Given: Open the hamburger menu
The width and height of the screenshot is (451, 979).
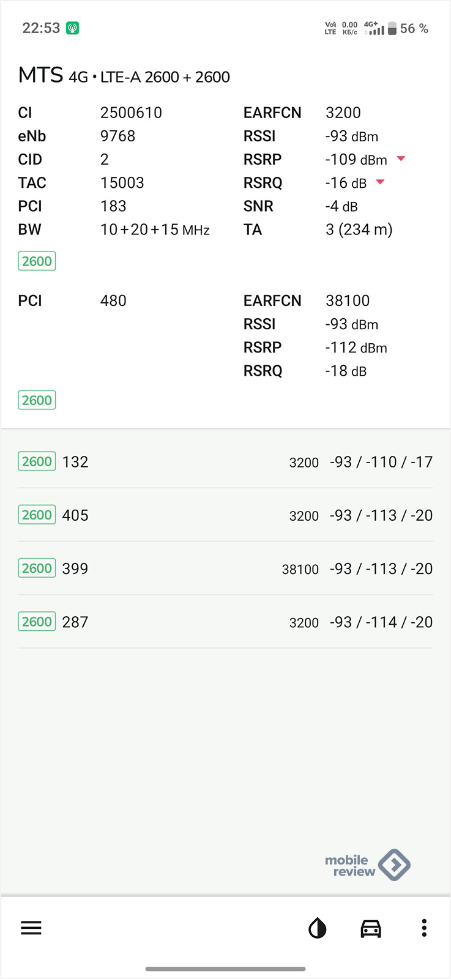Looking at the screenshot, I should pyautogui.click(x=31, y=928).
